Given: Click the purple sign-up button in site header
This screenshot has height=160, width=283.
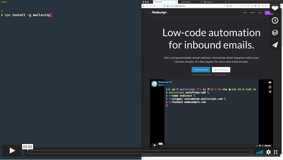Looking at the screenshot, I should click(269, 13).
